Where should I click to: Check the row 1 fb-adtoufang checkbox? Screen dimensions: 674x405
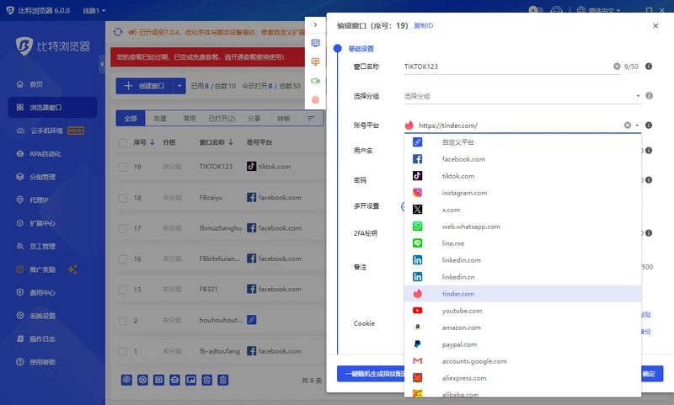[x=122, y=351]
